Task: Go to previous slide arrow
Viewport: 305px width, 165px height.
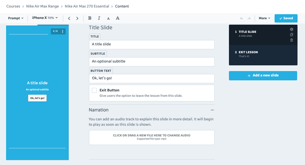Action: 69,18
